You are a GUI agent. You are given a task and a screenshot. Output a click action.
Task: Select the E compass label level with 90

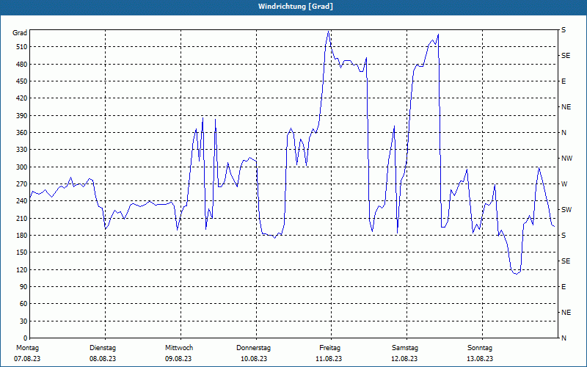pos(564,287)
